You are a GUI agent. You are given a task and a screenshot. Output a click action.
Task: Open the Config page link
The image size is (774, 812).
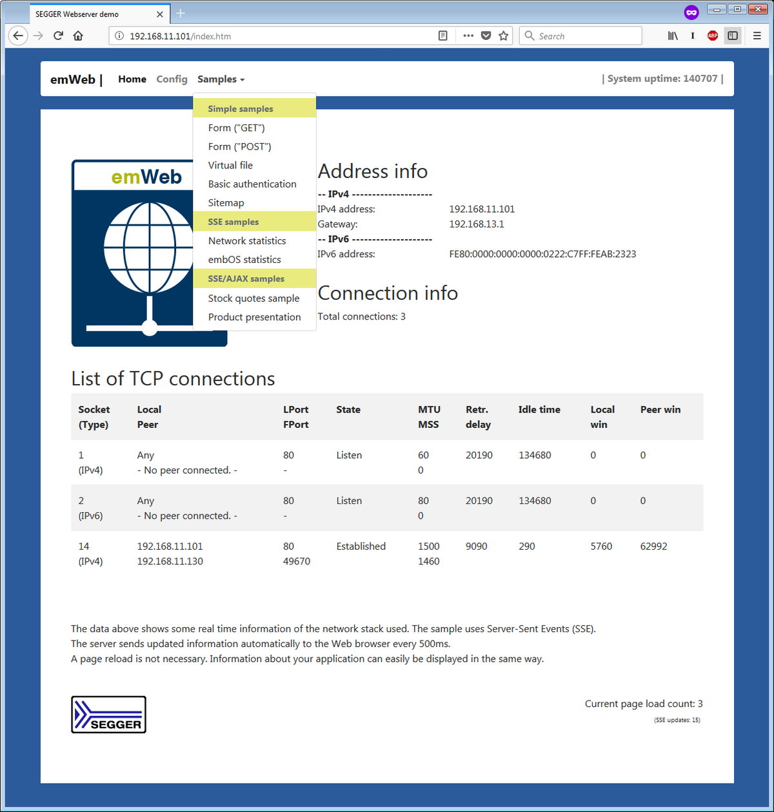pyautogui.click(x=172, y=79)
